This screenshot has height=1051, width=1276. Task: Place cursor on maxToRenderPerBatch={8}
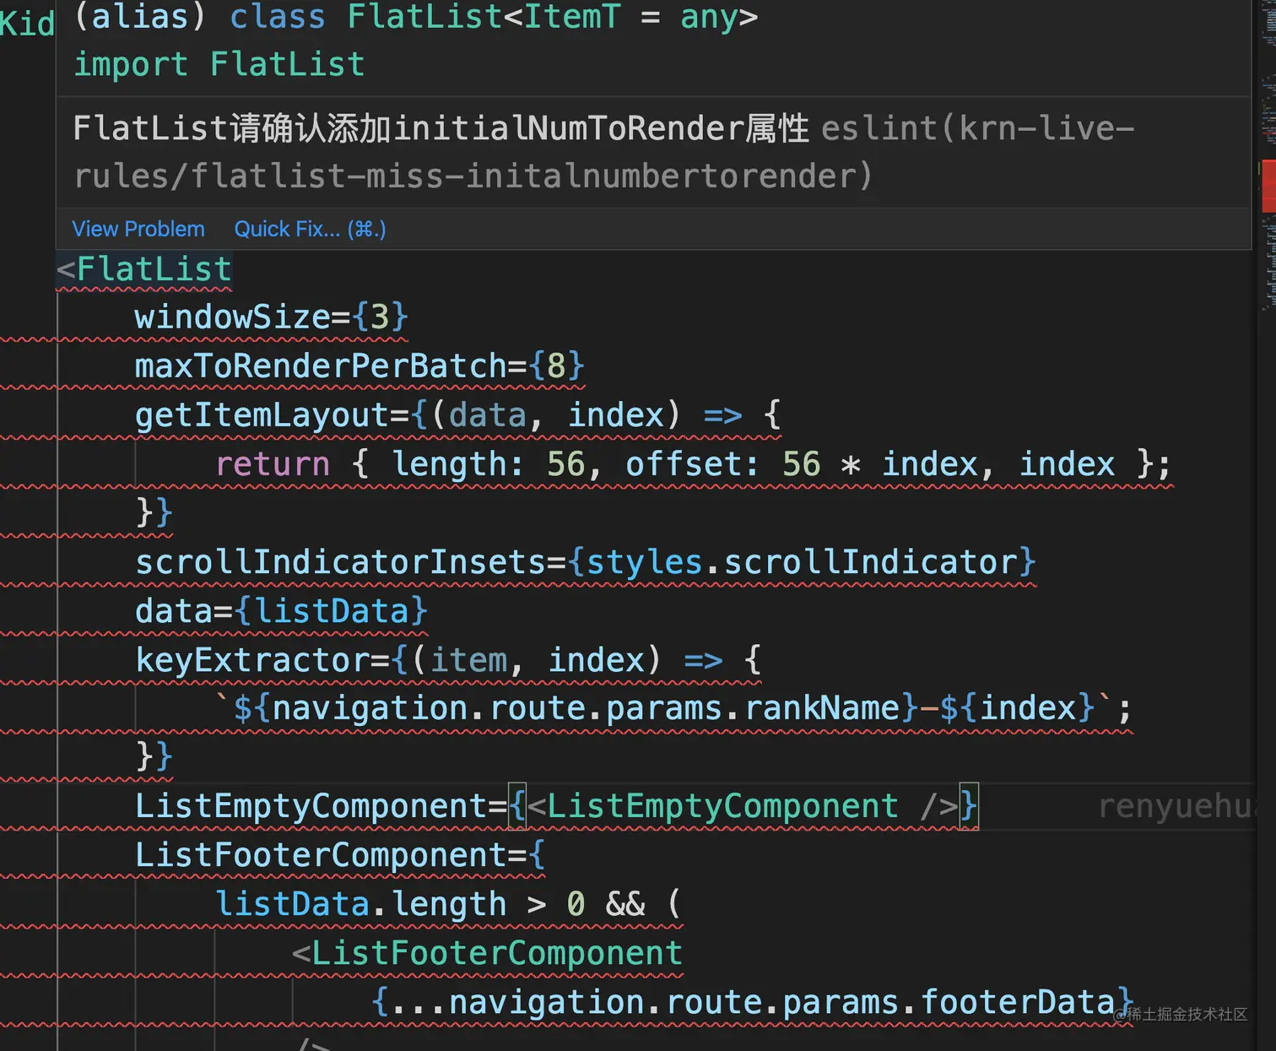tap(360, 366)
